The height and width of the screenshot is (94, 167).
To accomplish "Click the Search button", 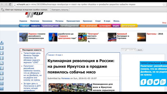I will pyautogui.click(x=140, y=50).
